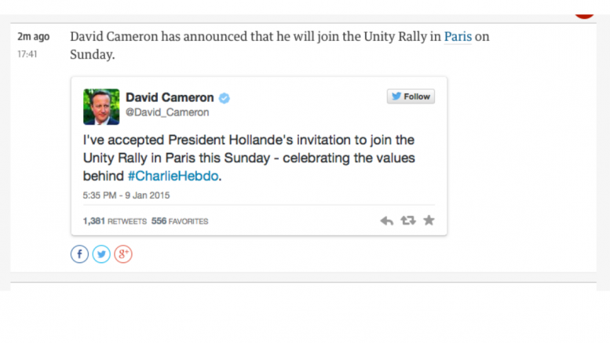Share this post on Twitter
Image resolution: width=610 pixels, height=343 pixels.
pos(101,254)
